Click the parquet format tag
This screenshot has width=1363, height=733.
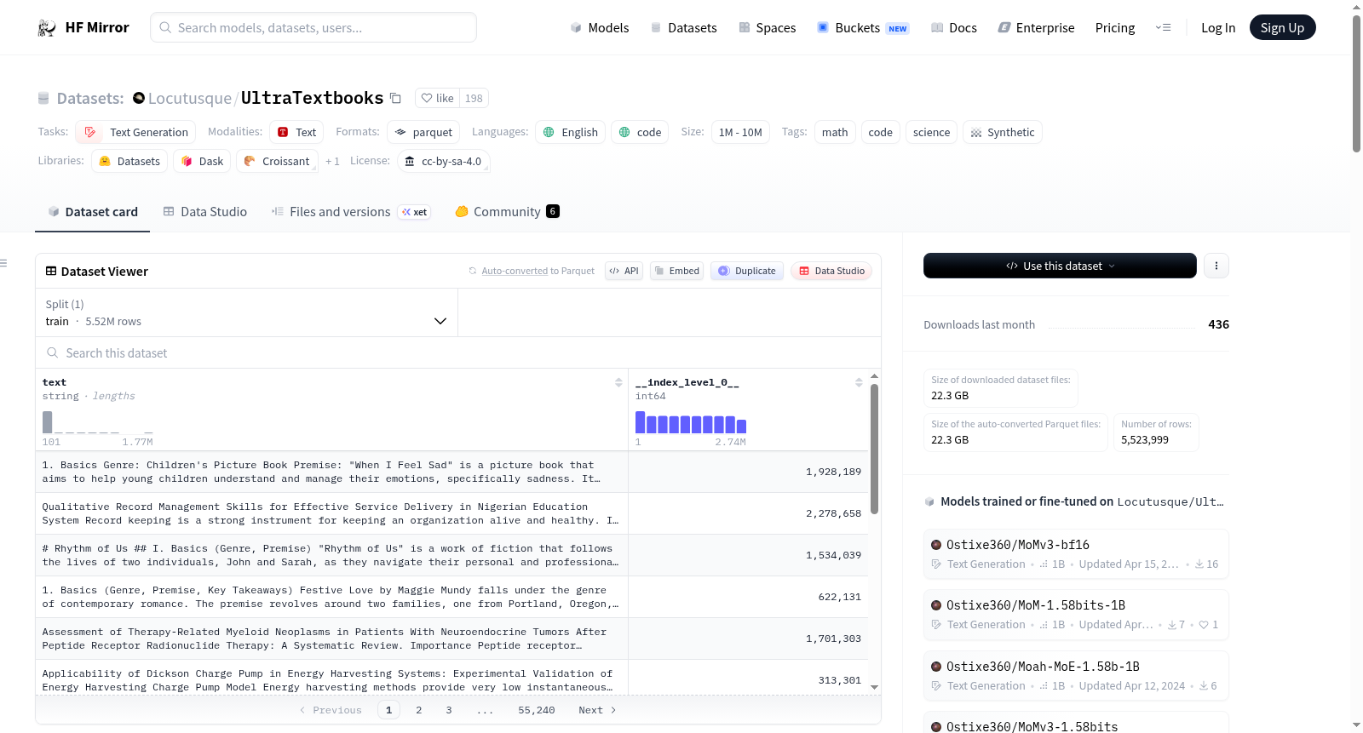coord(423,132)
